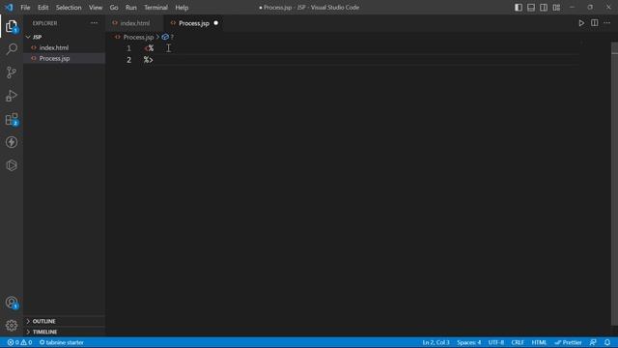The width and height of the screenshot is (618, 348).
Task: Open the Run menu
Action: [131, 7]
